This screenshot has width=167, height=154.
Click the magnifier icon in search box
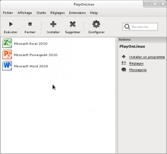127,27
